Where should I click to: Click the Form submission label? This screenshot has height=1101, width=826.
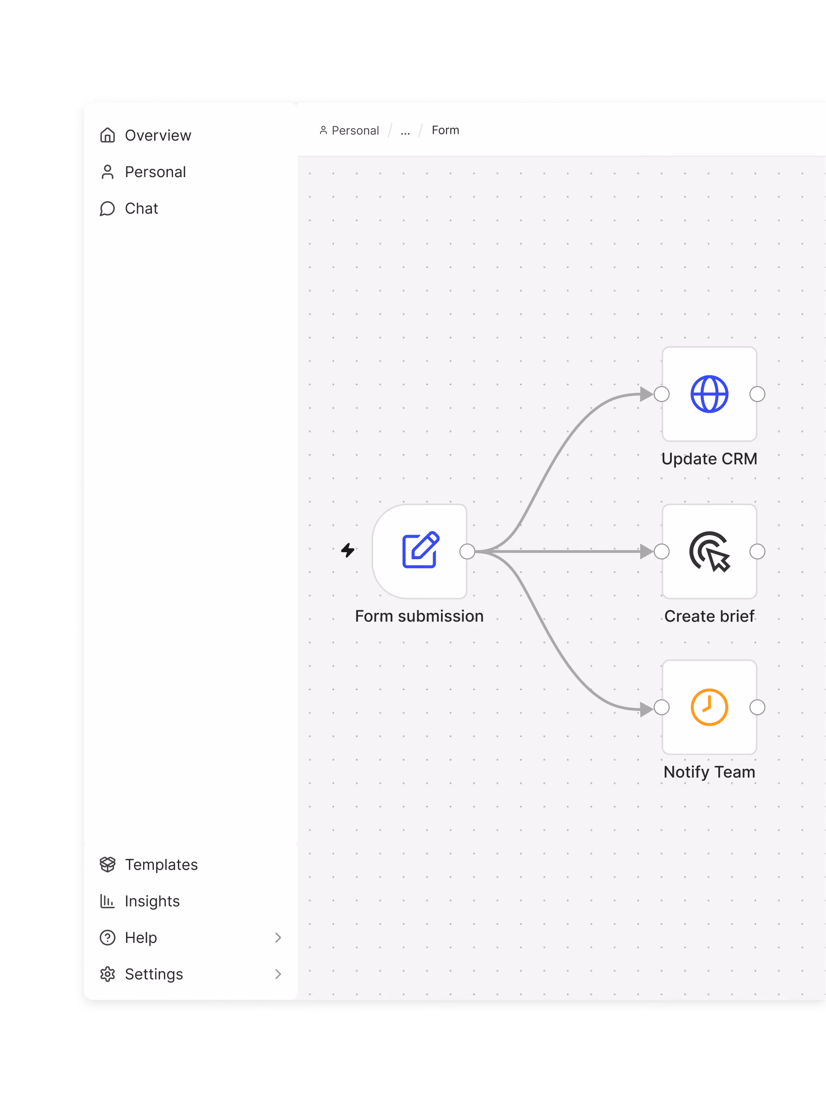click(419, 616)
